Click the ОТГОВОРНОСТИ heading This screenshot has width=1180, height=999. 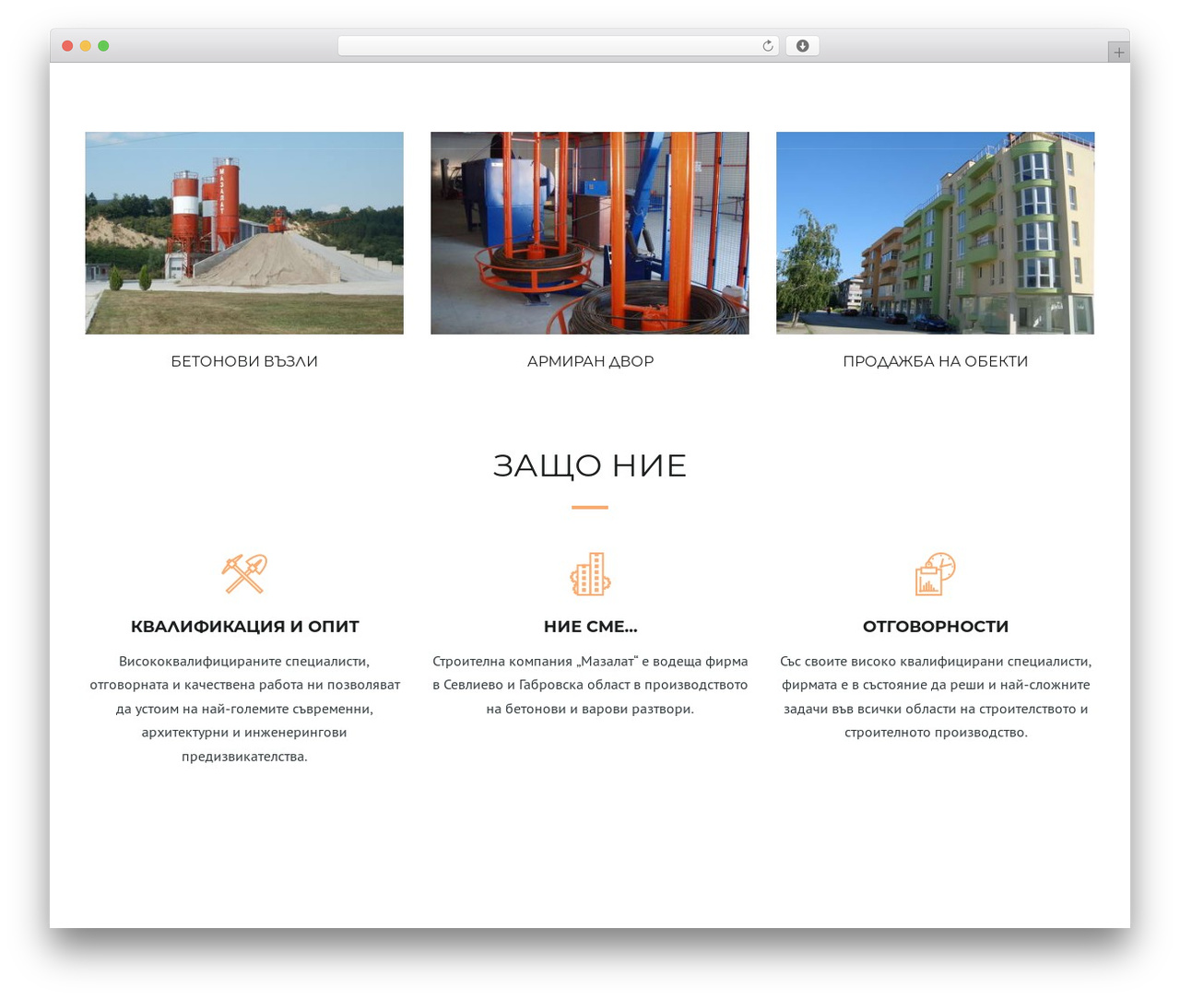tap(935, 627)
